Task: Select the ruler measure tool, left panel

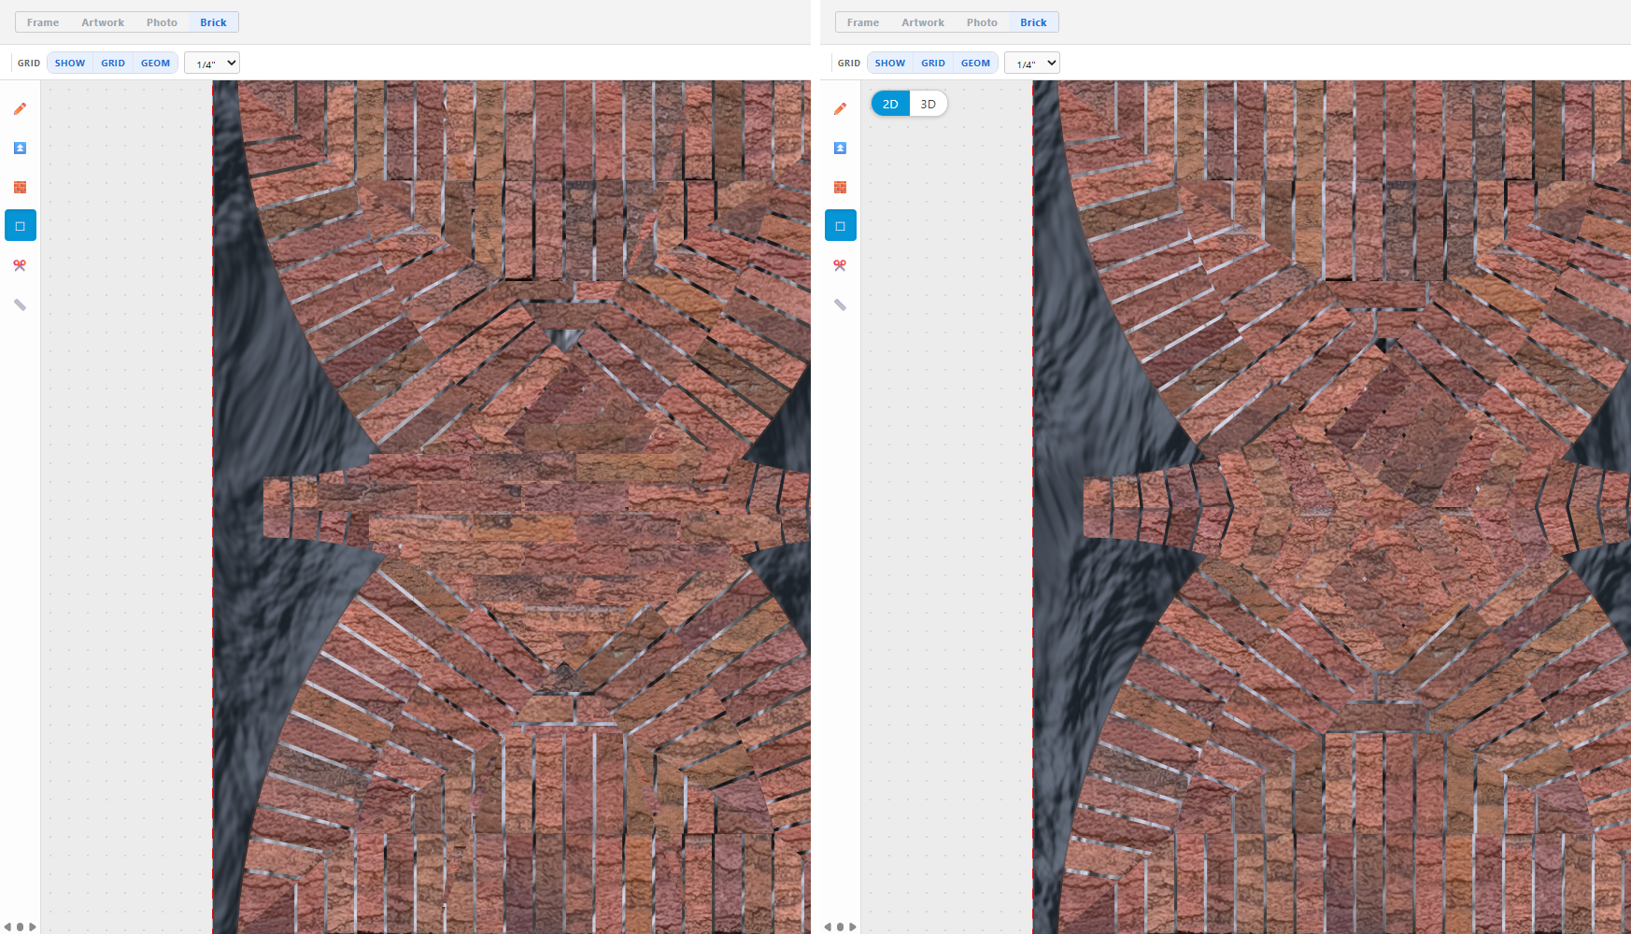Action: pyautogui.click(x=20, y=304)
